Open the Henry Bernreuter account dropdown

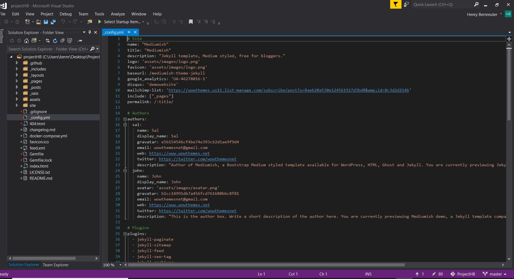coord(501,14)
